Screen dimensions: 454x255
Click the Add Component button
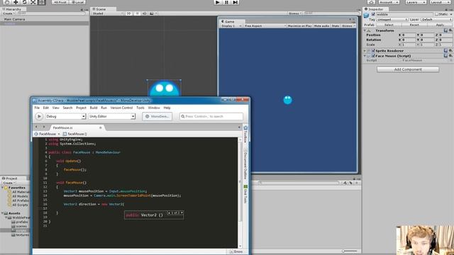[x=408, y=69]
